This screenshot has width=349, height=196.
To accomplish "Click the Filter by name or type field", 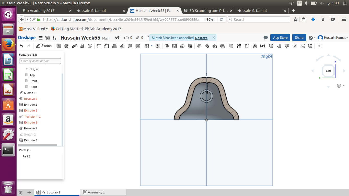I will (40, 61).
